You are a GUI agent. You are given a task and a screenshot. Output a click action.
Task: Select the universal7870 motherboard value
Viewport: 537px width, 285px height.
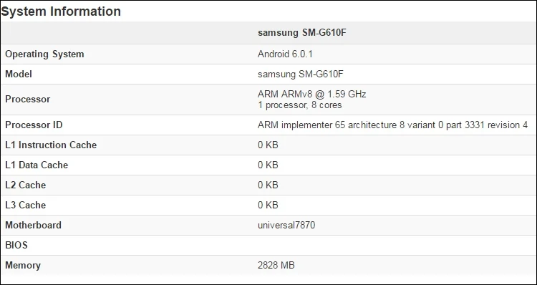tap(286, 225)
